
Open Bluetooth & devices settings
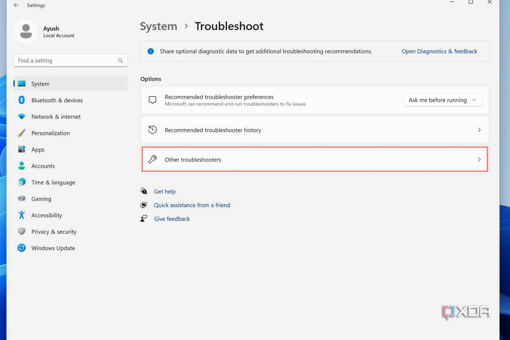71,100
